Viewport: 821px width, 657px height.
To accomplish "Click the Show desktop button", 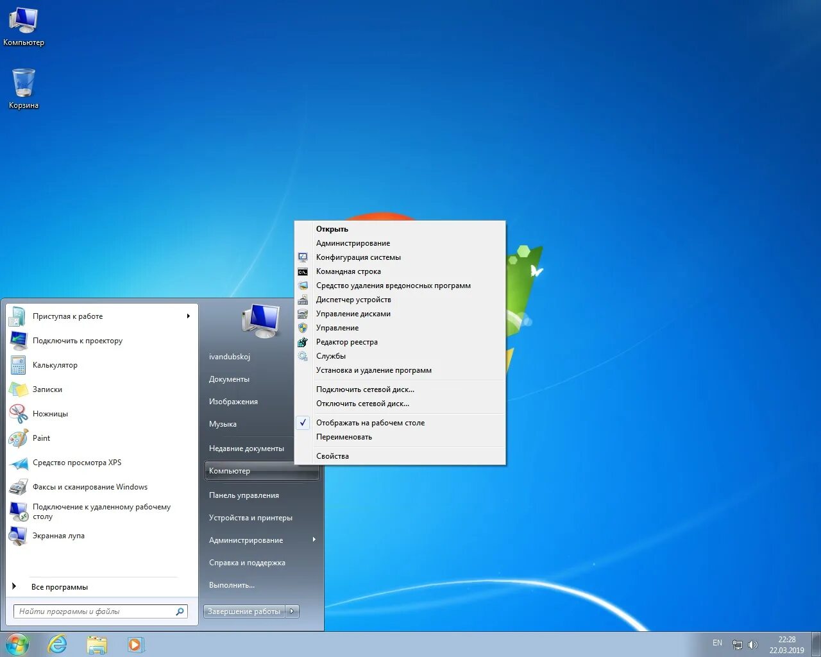I will click(x=816, y=644).
